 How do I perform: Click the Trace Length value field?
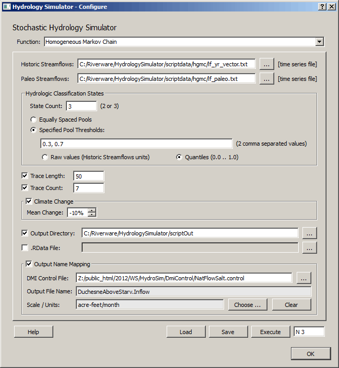89,176
